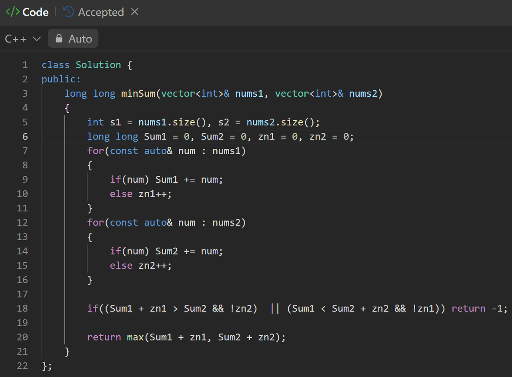Click line number 1 in the gutter

tap(25, 65)
